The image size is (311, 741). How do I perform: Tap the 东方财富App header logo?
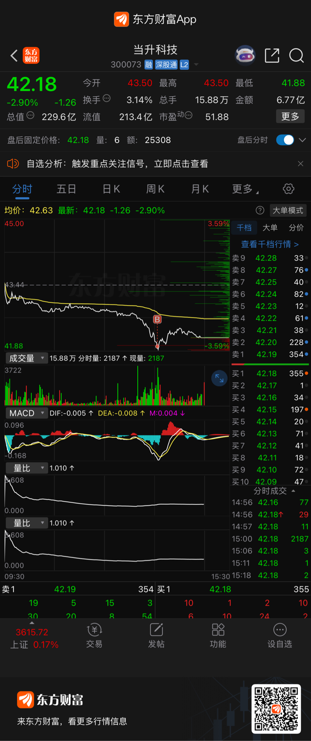tap(155, 19)
